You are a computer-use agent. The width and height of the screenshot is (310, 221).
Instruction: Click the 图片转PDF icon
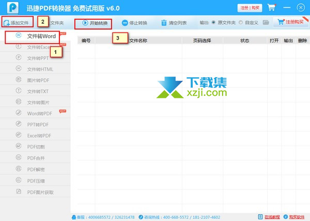(19, 79)
